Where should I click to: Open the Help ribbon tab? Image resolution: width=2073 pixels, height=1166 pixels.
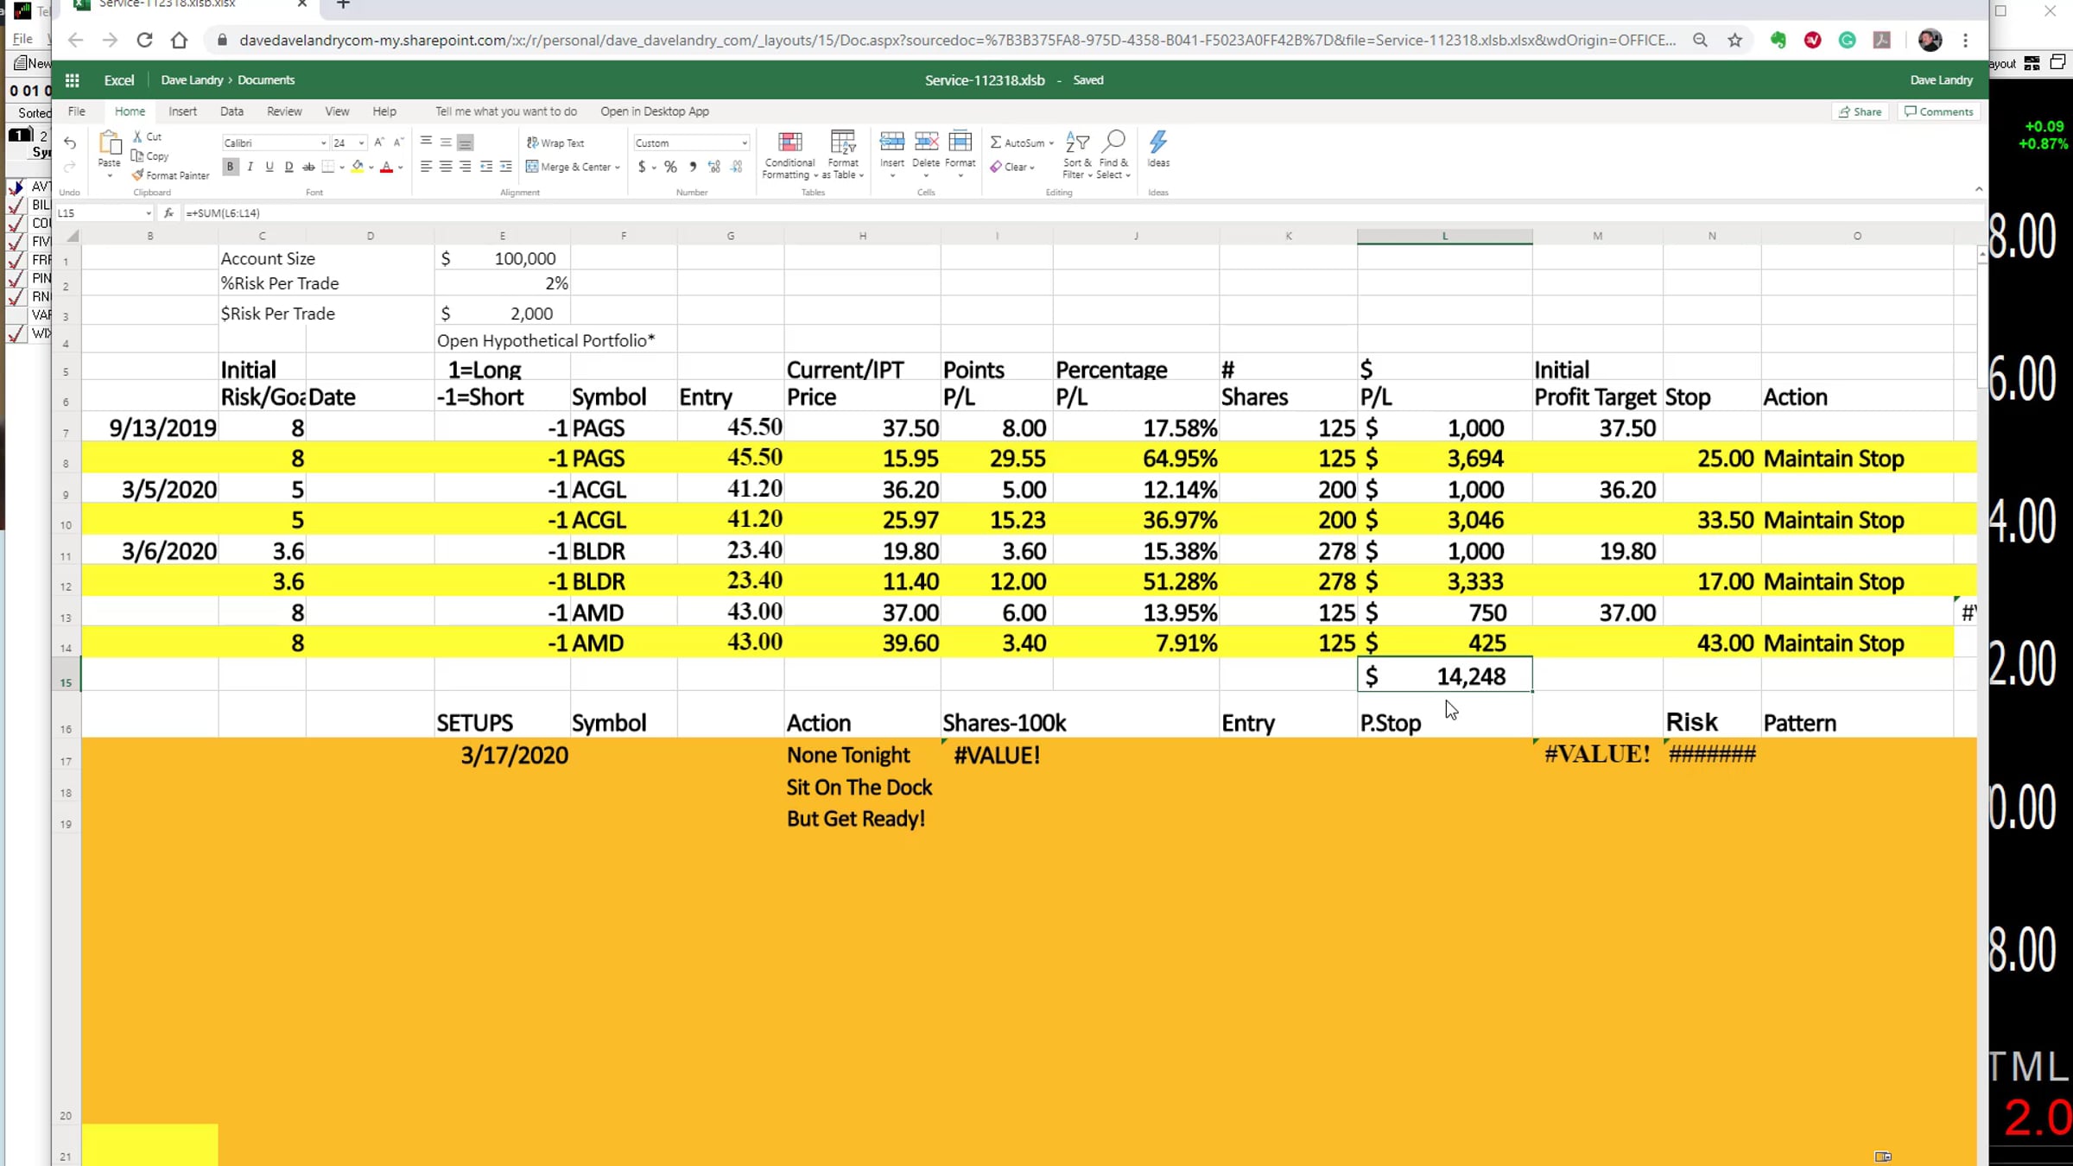tap(384, 111)
